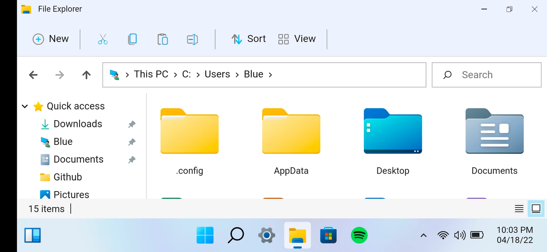Open Spotify from the taskbar
The height and width of the screenshot is (252, 547).
pyautogui.click(x=359, y=235)
